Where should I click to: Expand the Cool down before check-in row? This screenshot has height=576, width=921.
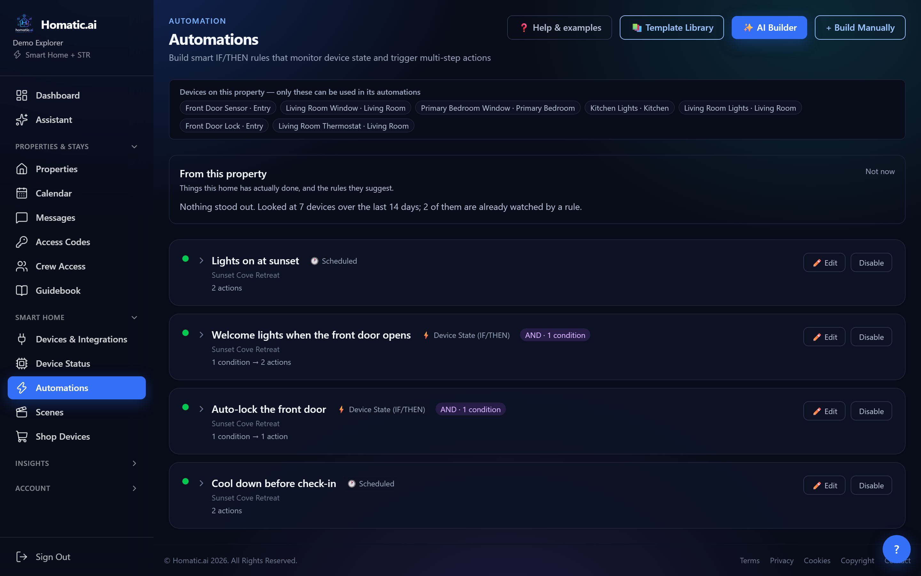tap(201, 484)
